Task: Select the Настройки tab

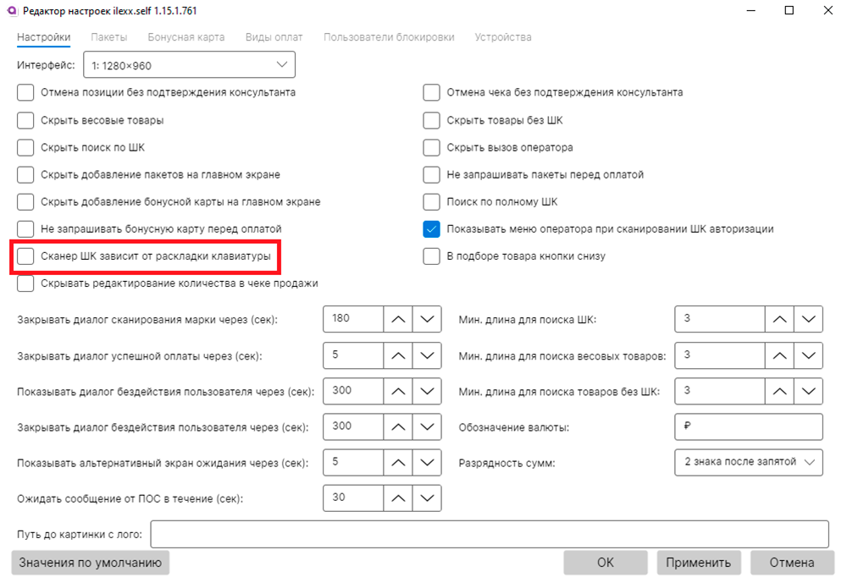Action: [x=44, y=37]
